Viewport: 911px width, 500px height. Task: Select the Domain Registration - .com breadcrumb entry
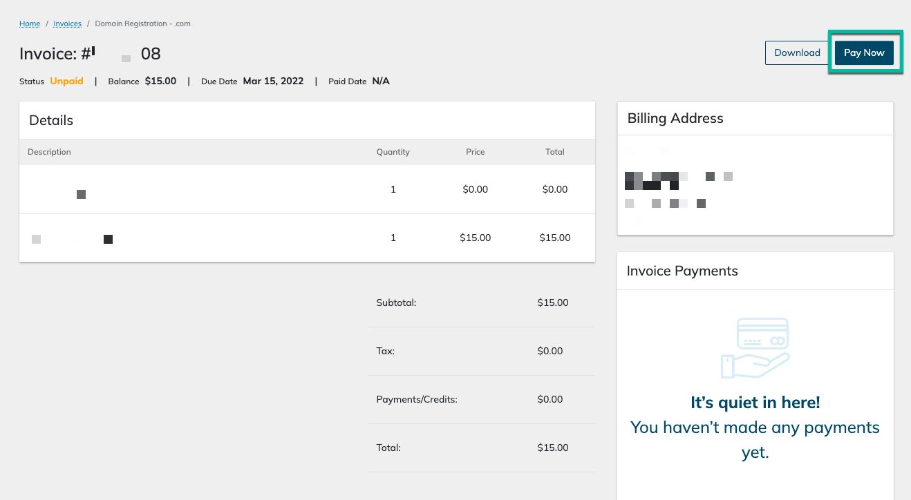(143, 23)
